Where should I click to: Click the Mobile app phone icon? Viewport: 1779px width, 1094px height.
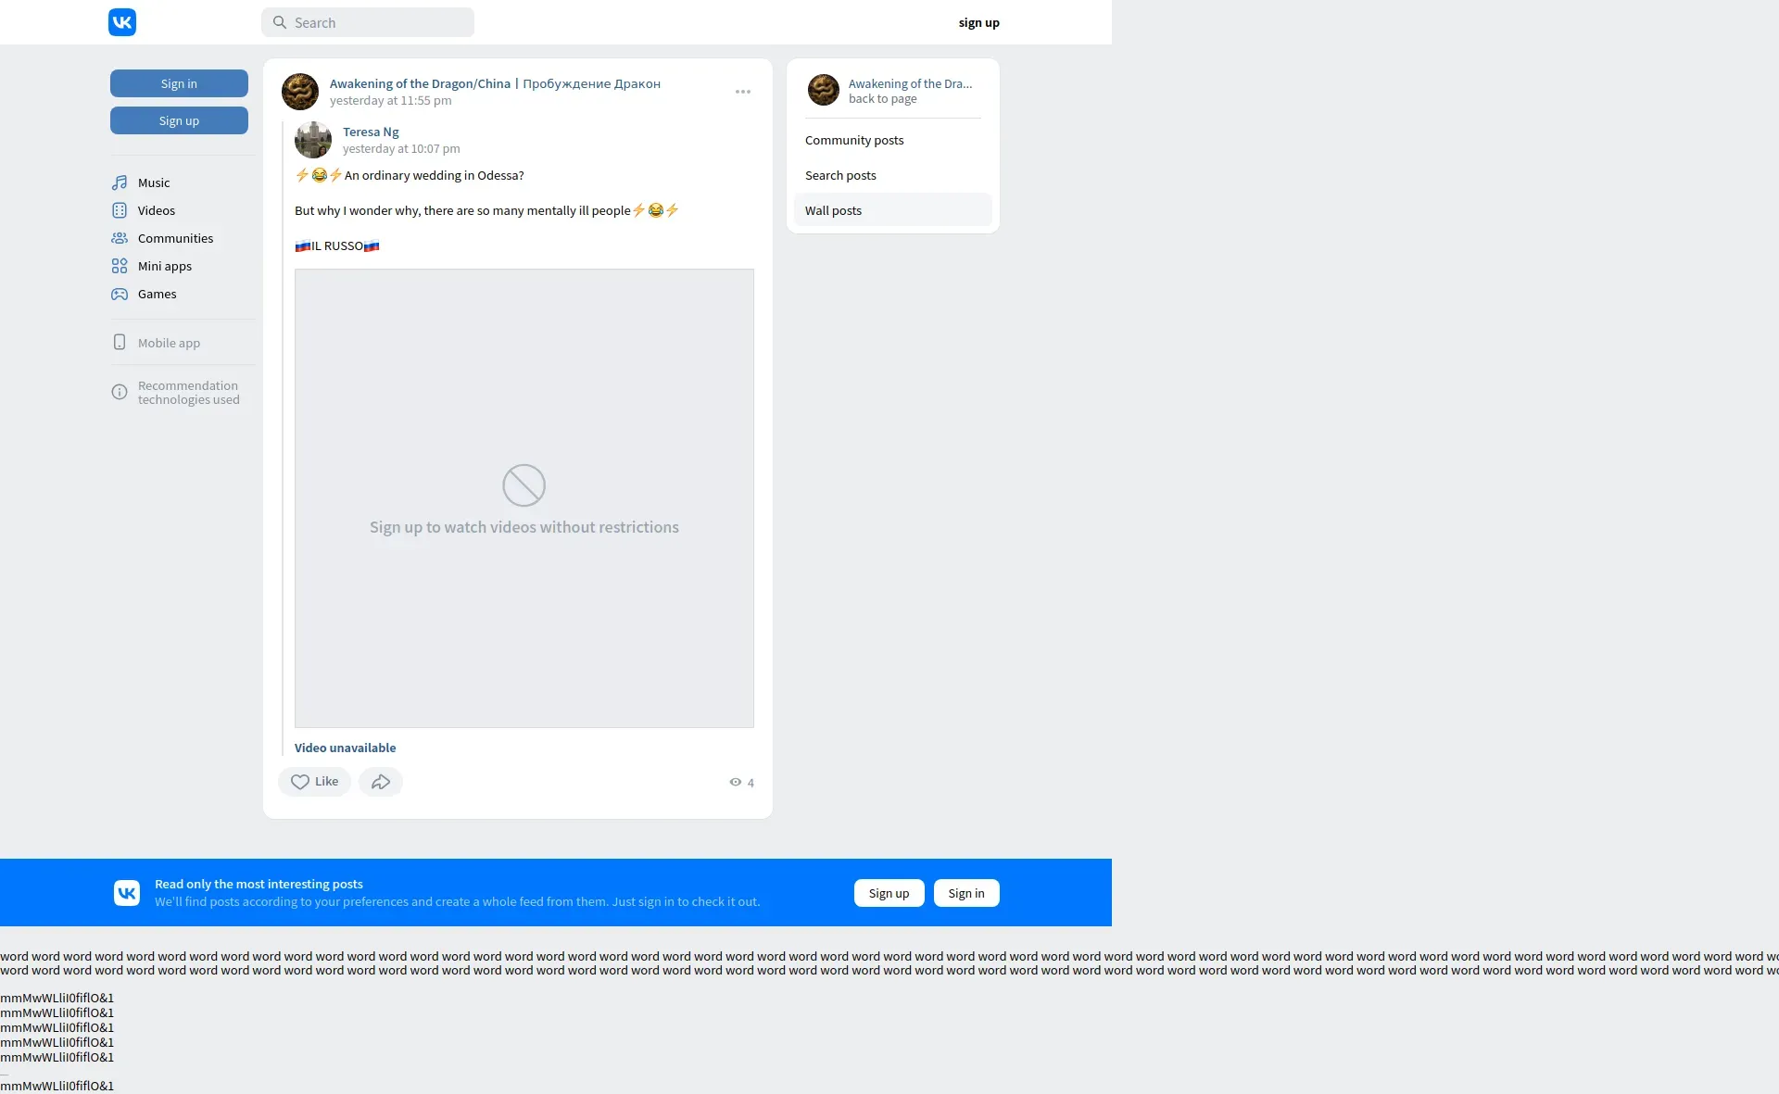click(120, 343)
